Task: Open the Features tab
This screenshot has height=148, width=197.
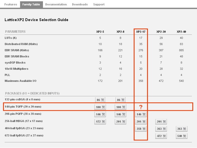Action: pos(11,4)
